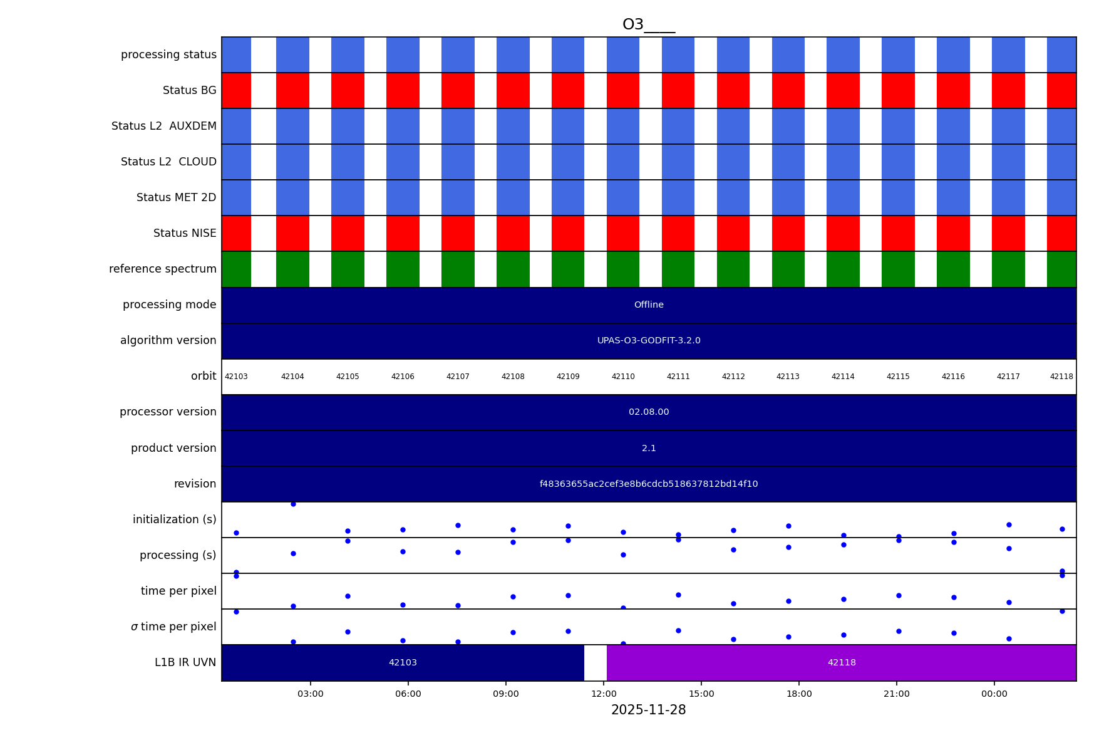Click orbit number 42110 label
The width and height of the screenshot is (1109, 740).
623,377
